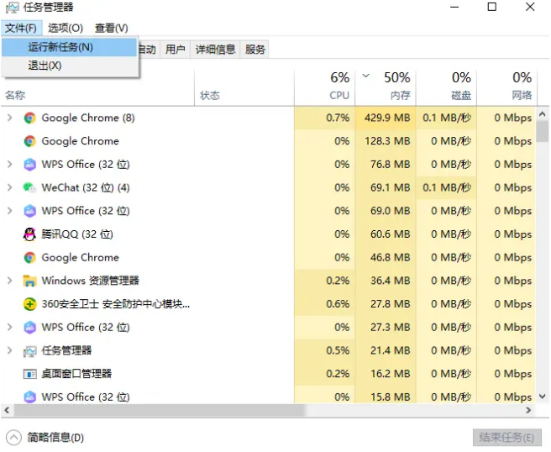Select the Windows 资源管理器 folder icon
This screenshot has height=452, width=551.
point(29,281)
